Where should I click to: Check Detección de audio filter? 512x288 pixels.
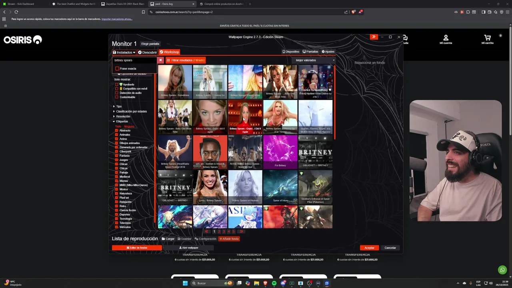tap(117, 93)
